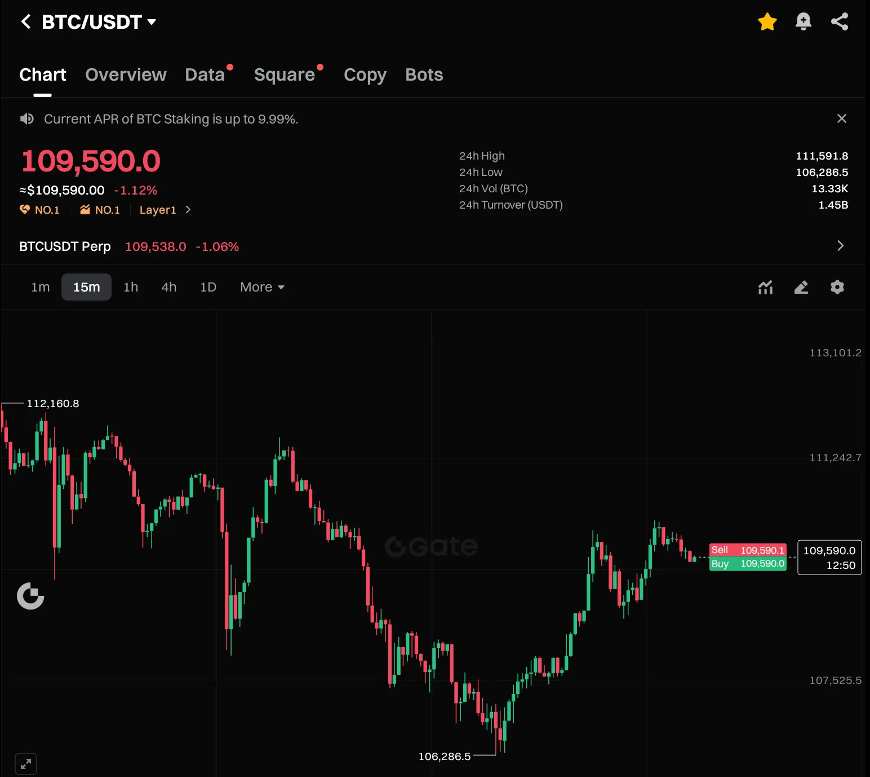Expand chart to fullscreen
This screenshot has width=870, height=777.
coord(26,764)
